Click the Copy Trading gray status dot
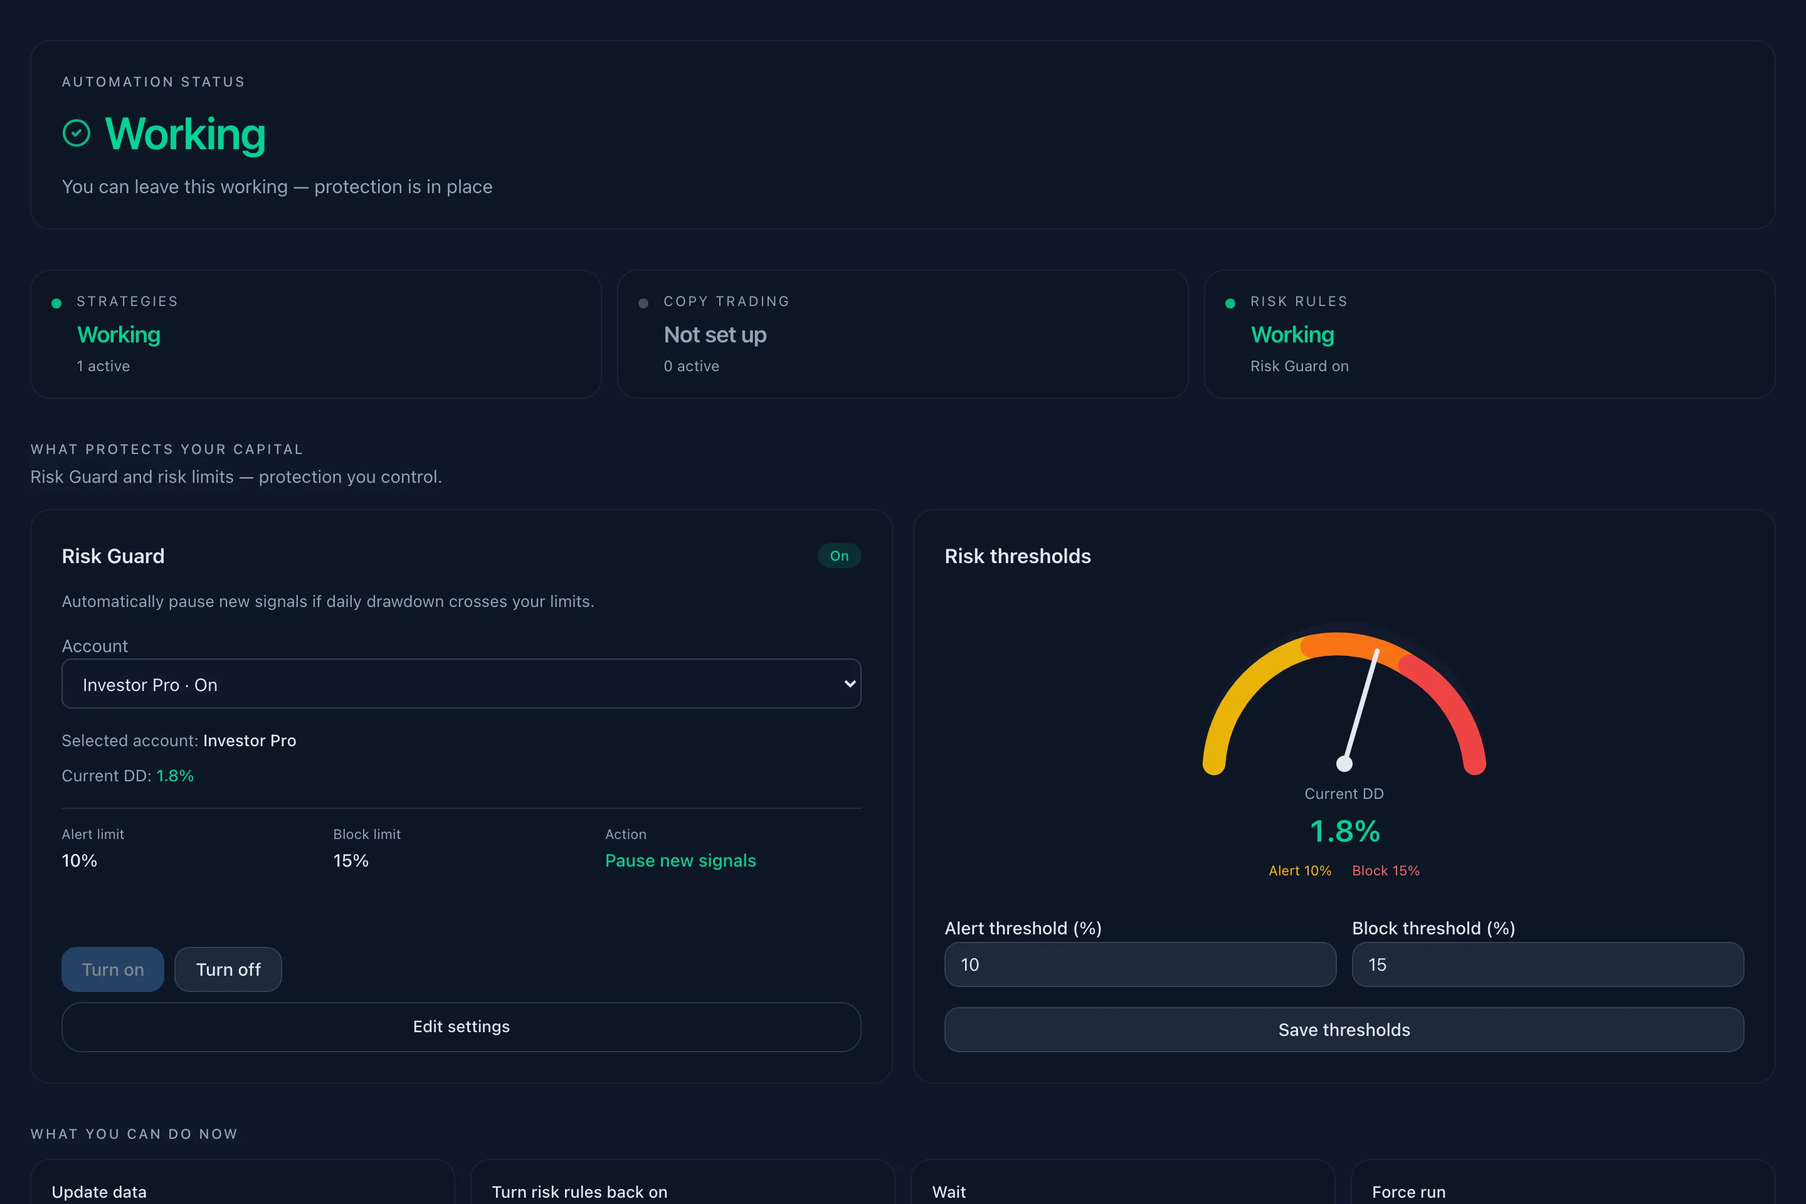Screen dimensions: 1806x1204 point(643,304)
